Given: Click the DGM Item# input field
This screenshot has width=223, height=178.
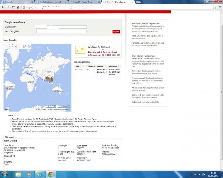Looking at the screenshot, I should click(x=62, y=27).
